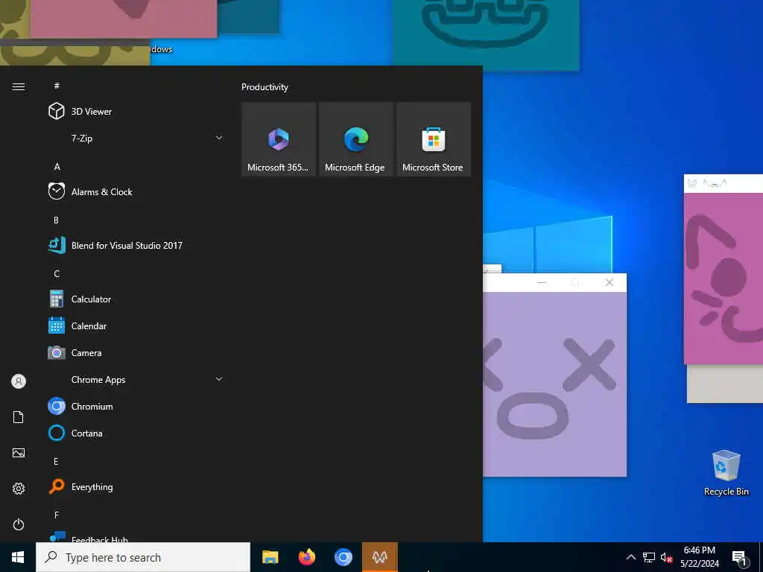The width and height of the screenshot is (763, 572).
Task: Launch Alarms & Clock app
Action: (x=101, y=191)
